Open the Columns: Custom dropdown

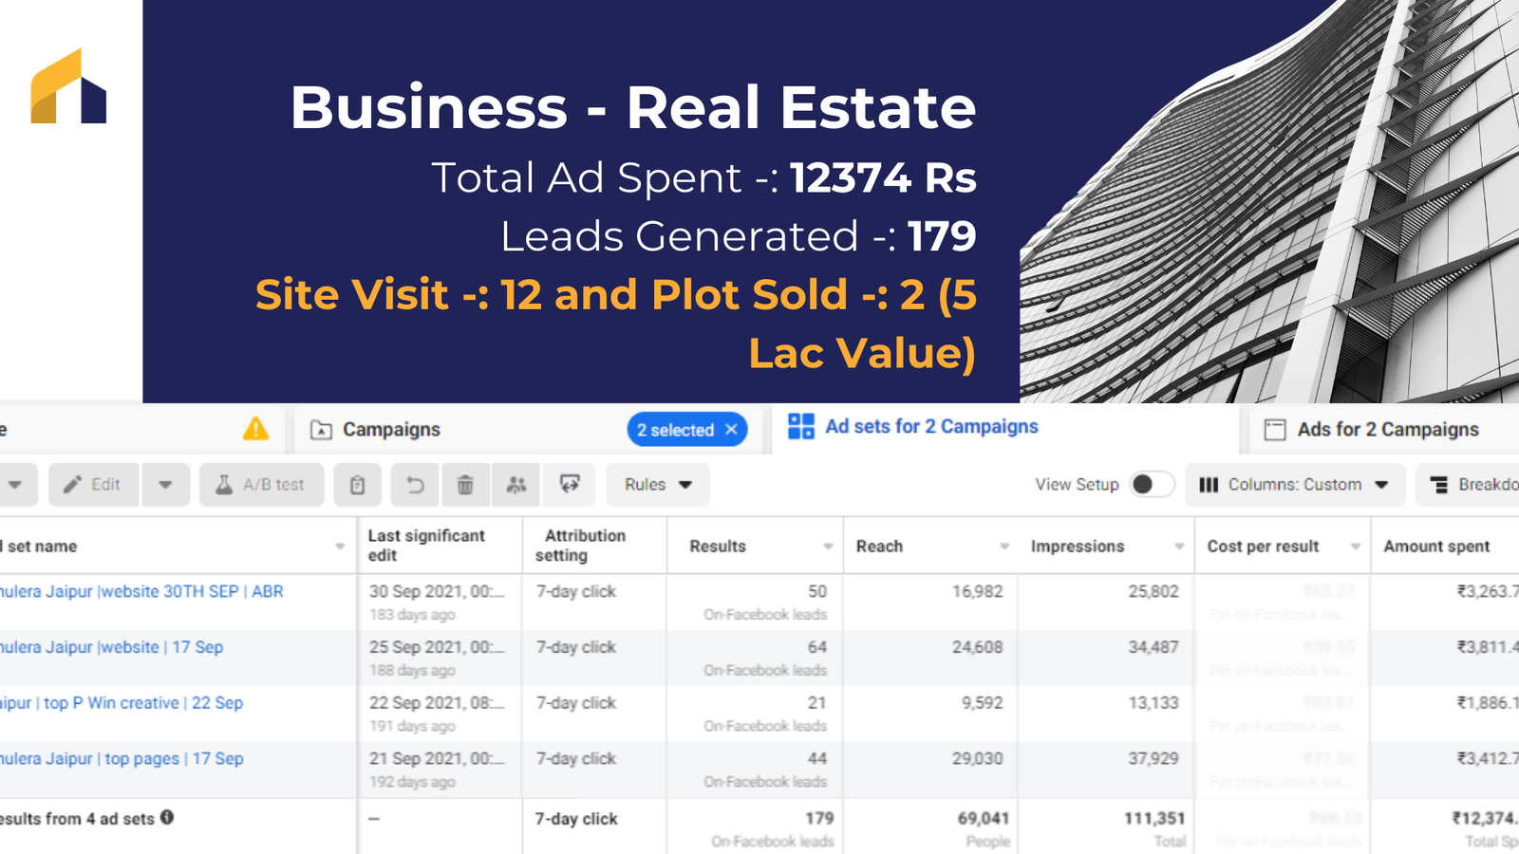1293,485
